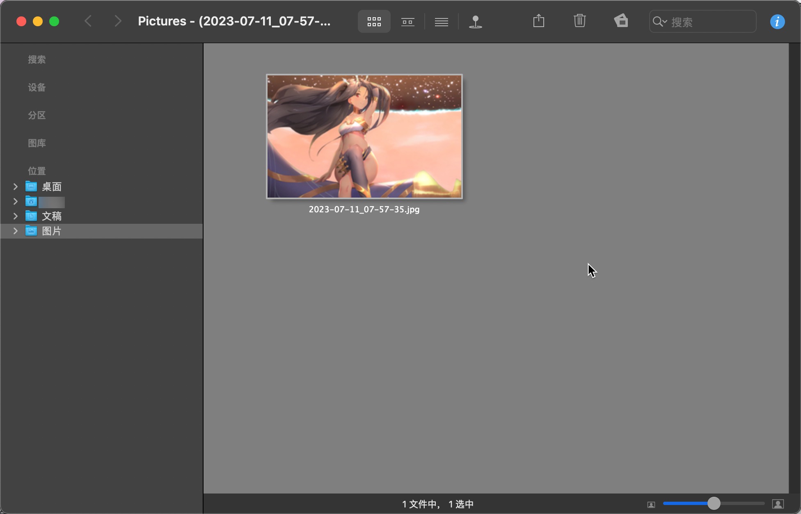Click the trash delete icon

coord(579,20)
